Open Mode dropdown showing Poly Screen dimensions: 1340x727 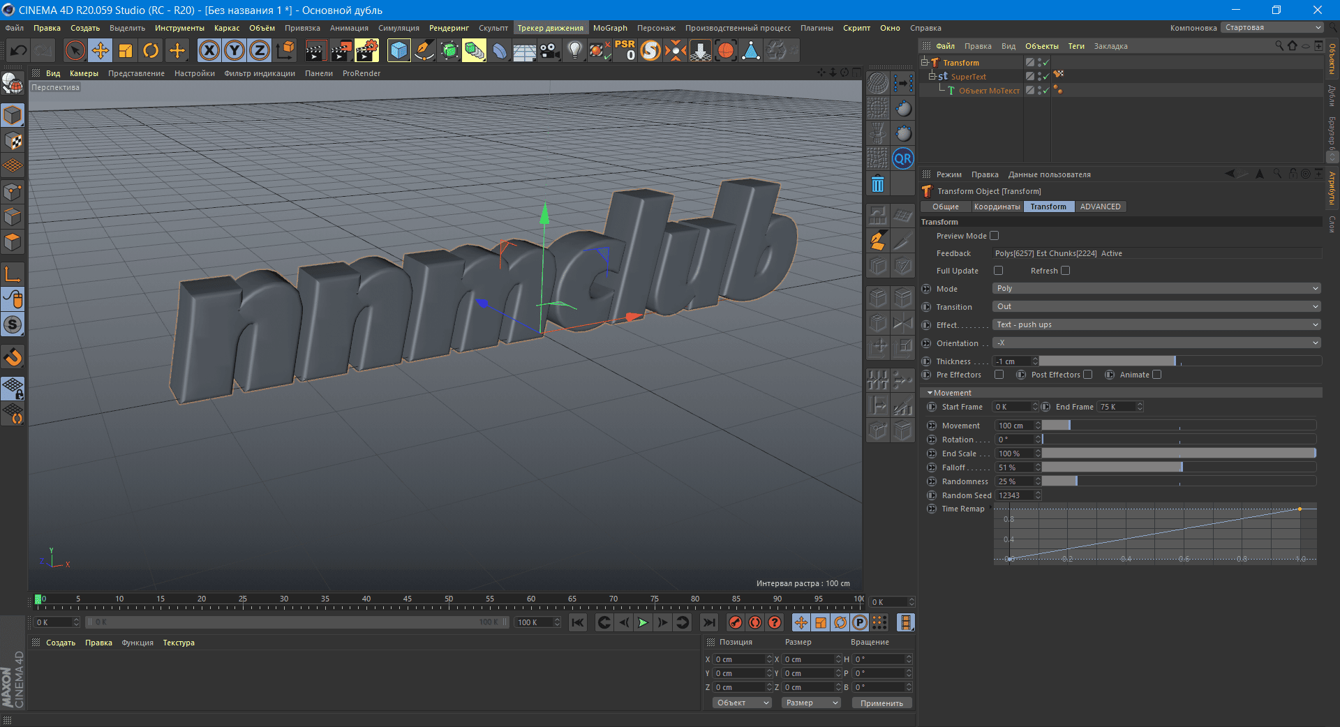point(1157,288)
